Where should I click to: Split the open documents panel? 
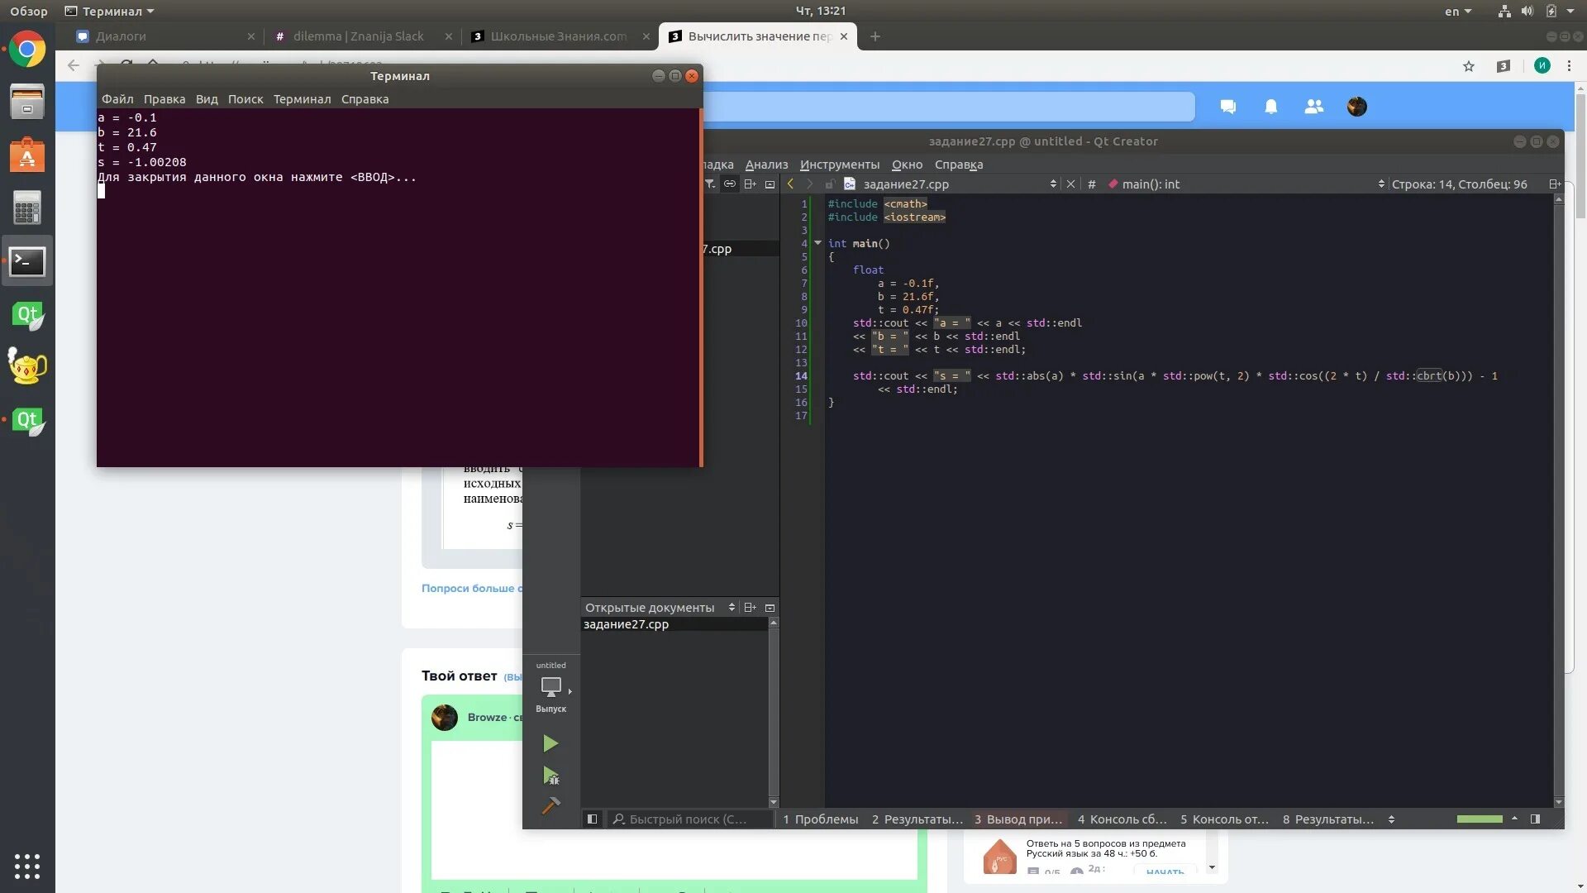[x=750, y=608]
